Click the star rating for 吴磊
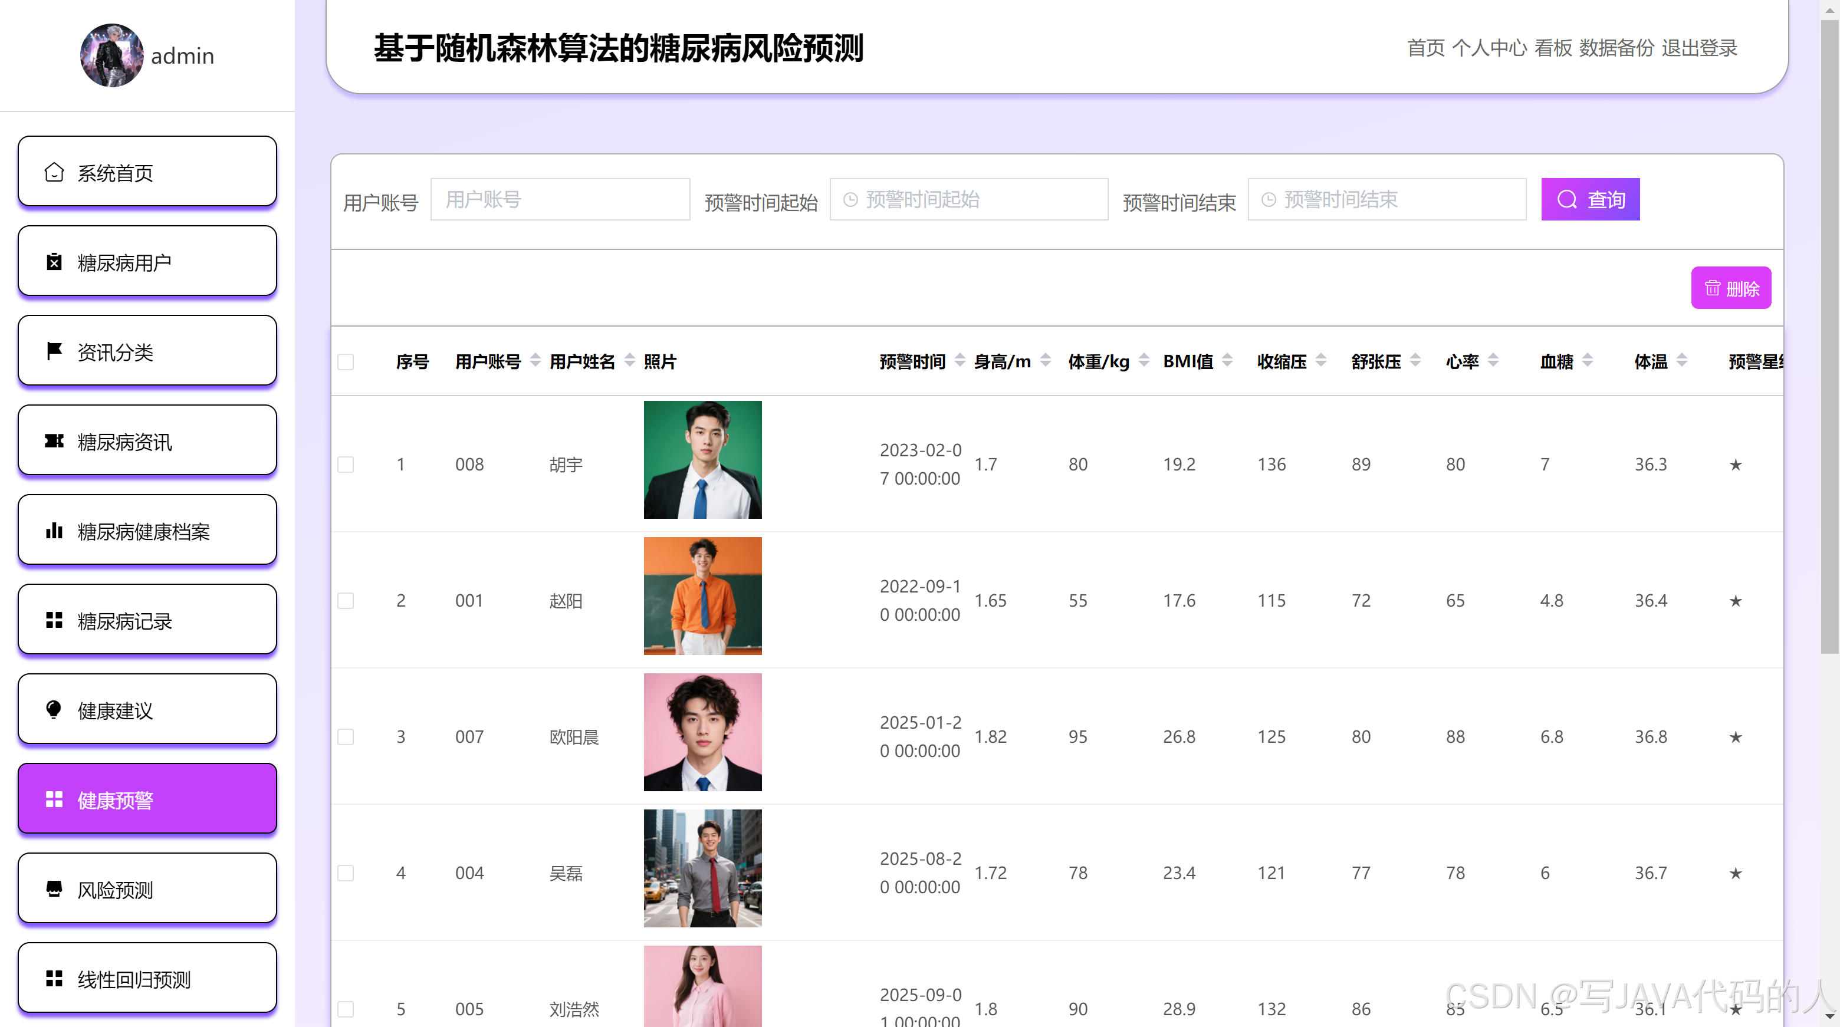Image resolution: width=1840 pixels, height=1027 pixels. (1736, 874)
